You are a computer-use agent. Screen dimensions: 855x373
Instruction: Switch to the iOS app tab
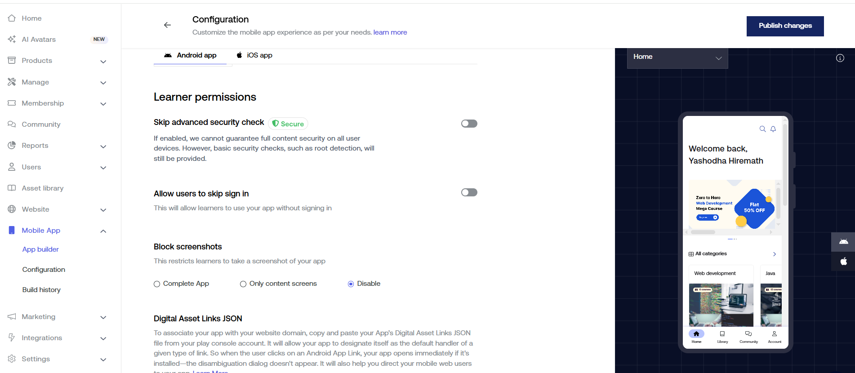tap(254, 55)
